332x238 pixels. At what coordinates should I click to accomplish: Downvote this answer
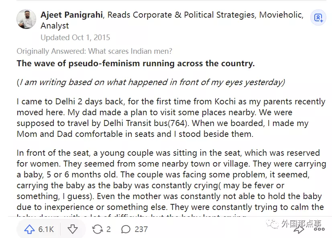pos(73,229)
